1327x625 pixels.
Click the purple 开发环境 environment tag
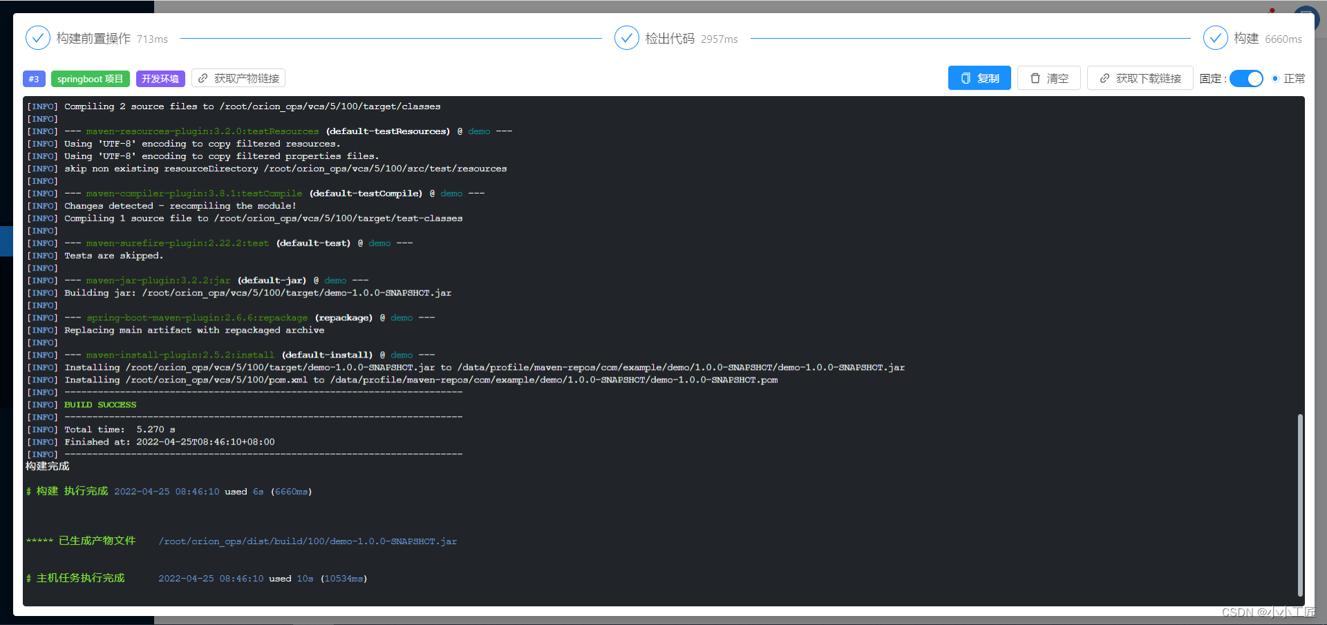click(160, 79)
